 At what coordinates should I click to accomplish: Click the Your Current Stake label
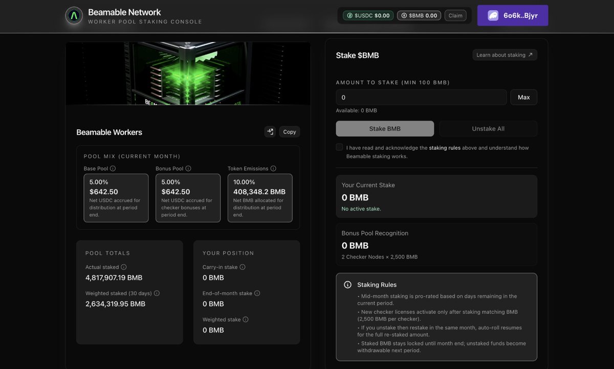click(x=368, y=185)
